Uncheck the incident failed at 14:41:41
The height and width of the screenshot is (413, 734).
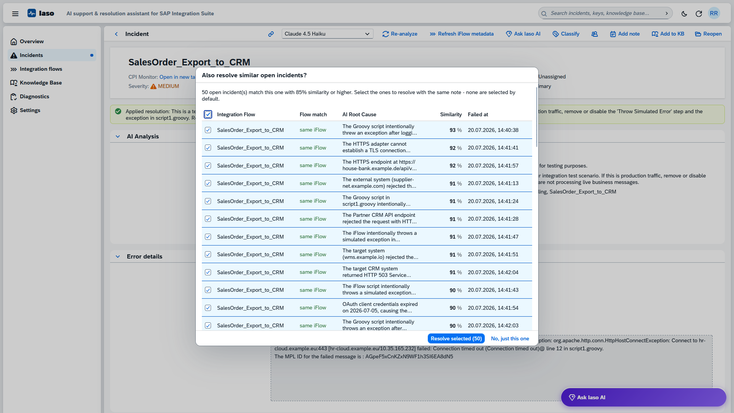208,148
